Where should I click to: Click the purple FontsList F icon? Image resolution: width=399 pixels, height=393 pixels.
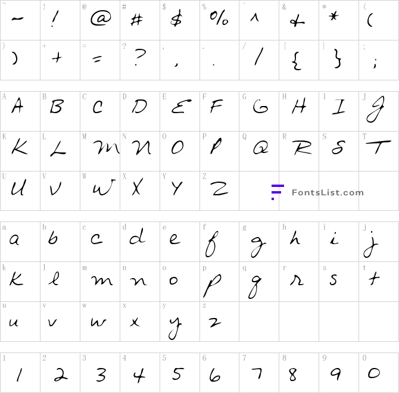pyautogui.click(x=278, y=192)
